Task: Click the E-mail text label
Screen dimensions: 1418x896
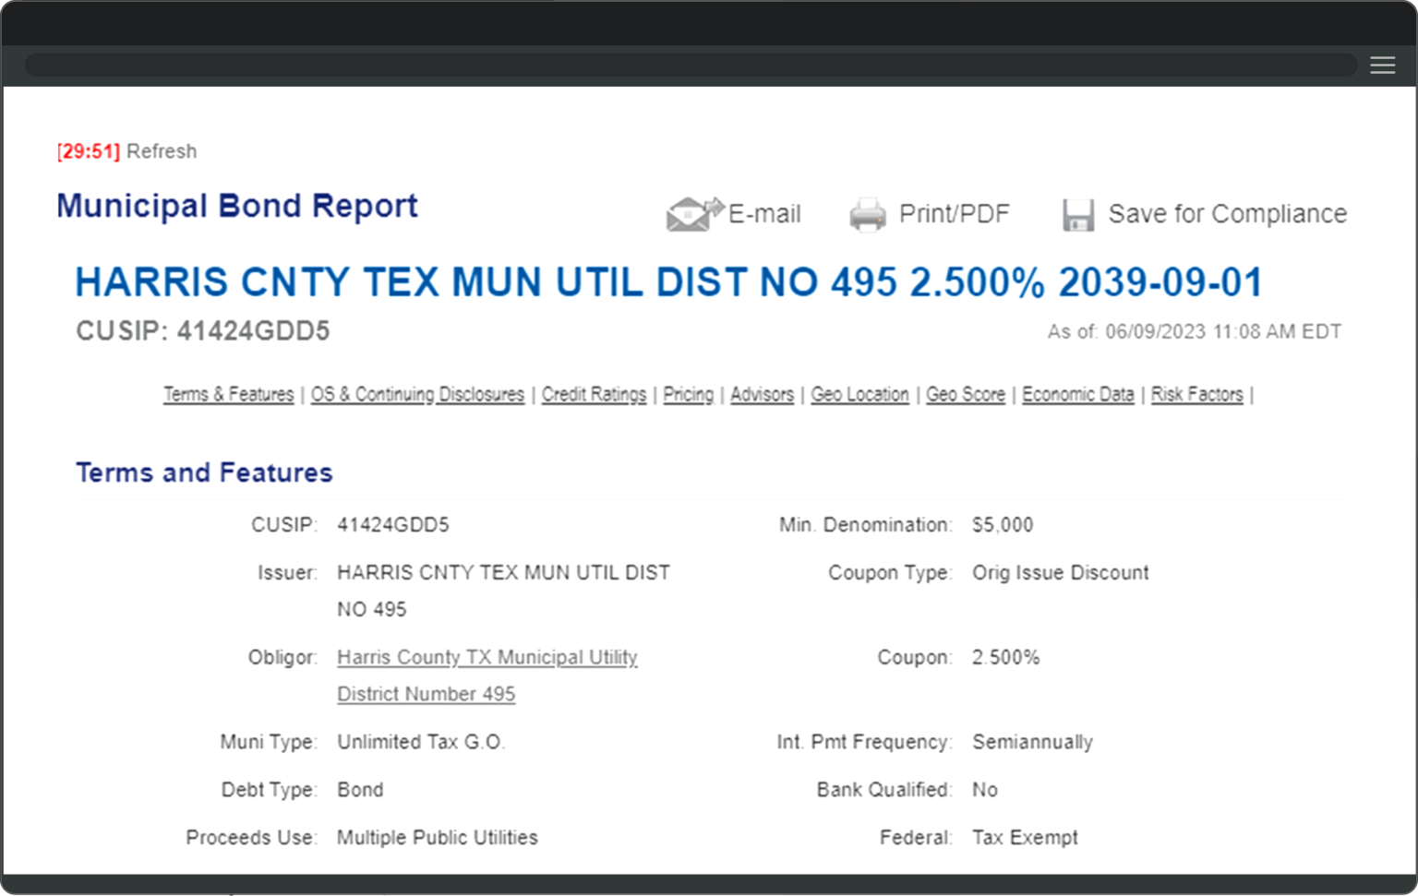Action: [x=764, y=214]
